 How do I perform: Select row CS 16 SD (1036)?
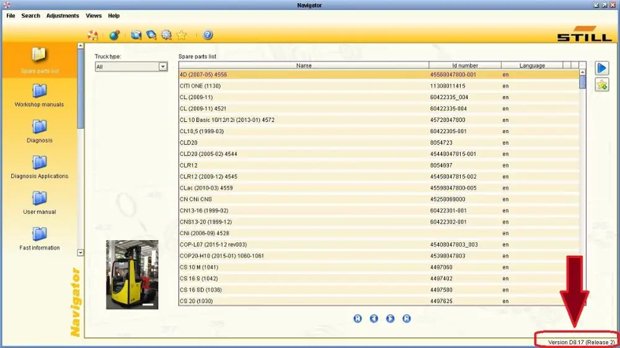coord(379,290)
